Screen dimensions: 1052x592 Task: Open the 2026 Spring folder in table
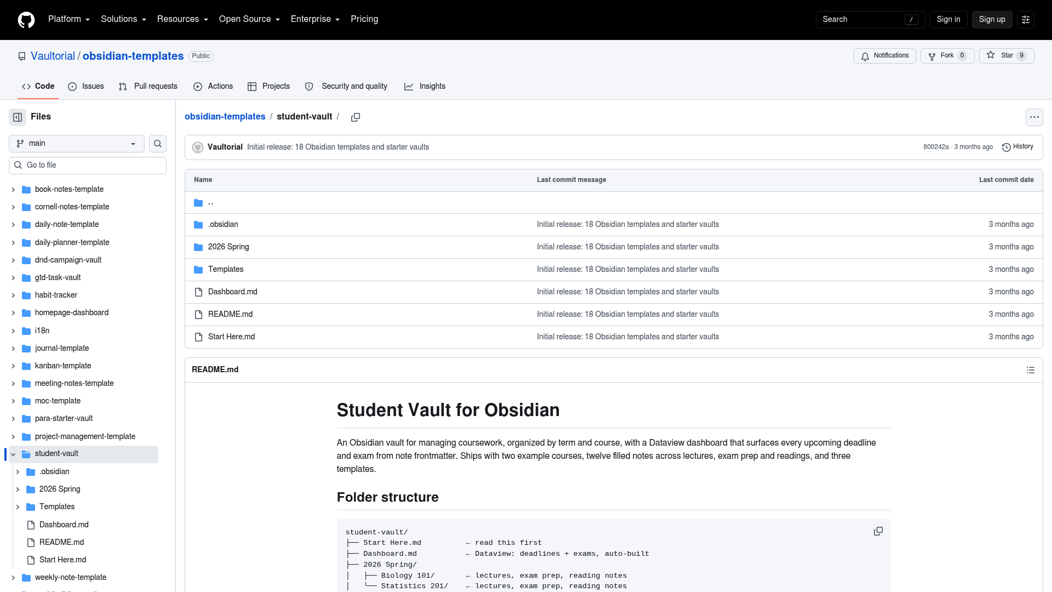tap(228, 247)
